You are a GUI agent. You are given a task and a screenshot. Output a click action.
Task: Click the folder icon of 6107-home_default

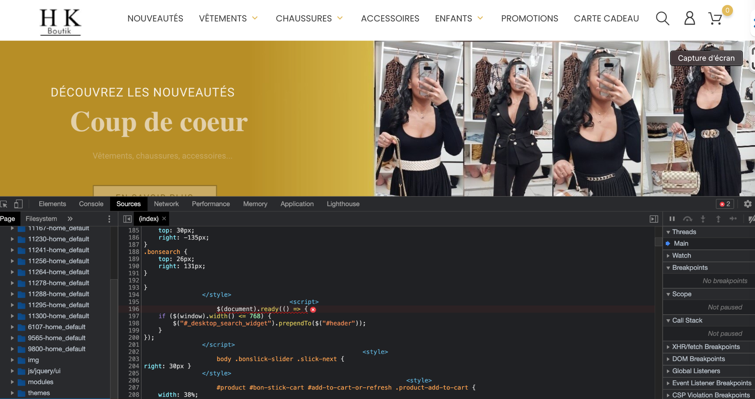click(x=22, y=327)
